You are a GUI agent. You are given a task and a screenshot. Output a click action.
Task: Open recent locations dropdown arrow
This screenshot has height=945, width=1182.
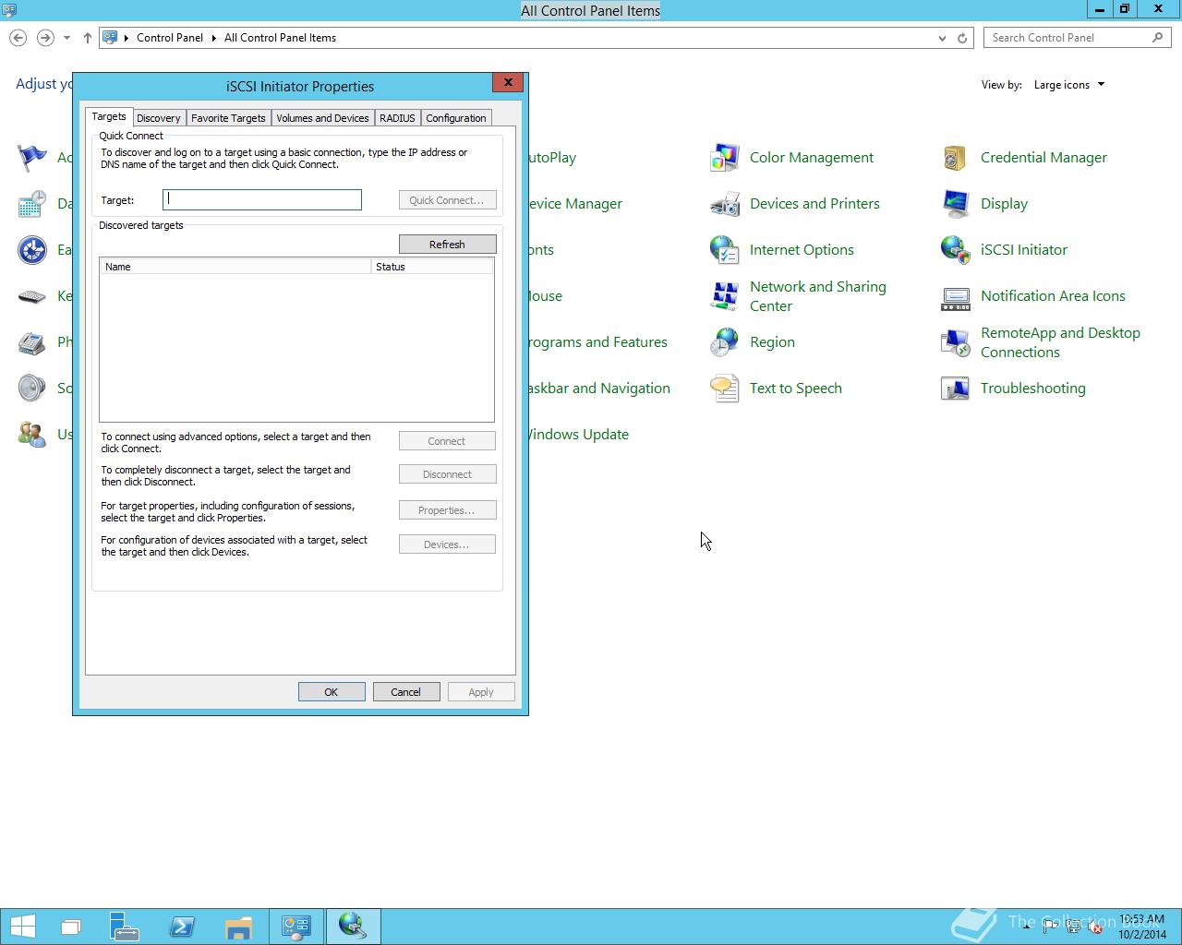tap(66, 38)
